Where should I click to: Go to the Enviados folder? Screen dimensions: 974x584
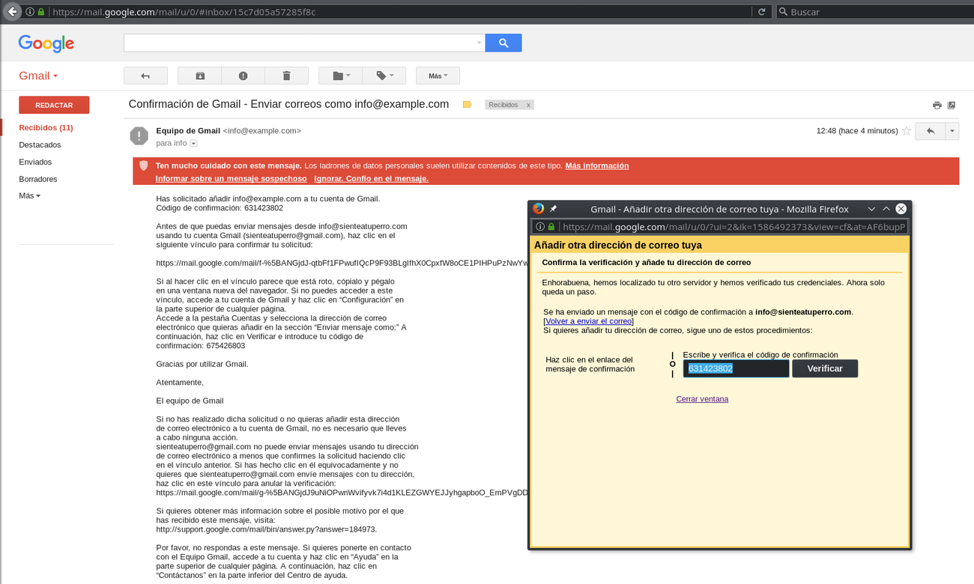tap(35, 162)
